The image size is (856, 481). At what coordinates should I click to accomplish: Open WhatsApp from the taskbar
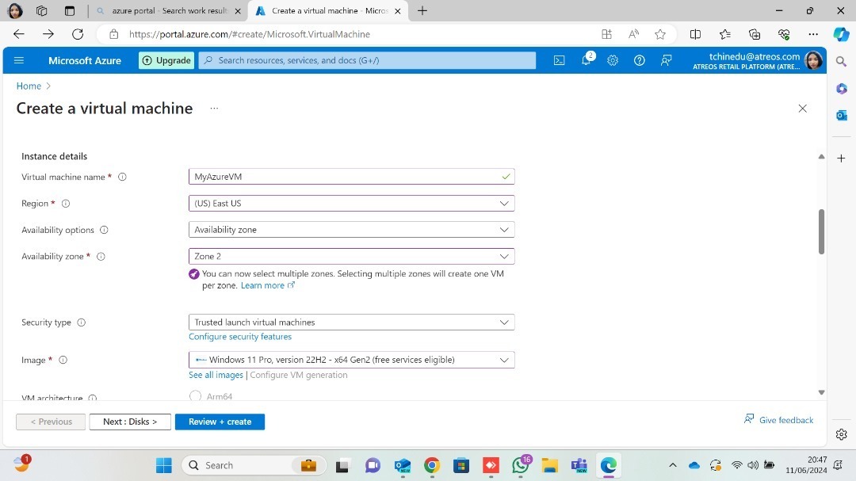tap(521, 465)
